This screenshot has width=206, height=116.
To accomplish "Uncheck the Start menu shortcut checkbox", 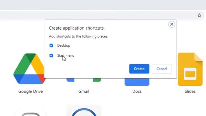I will [x=51, y=55].
